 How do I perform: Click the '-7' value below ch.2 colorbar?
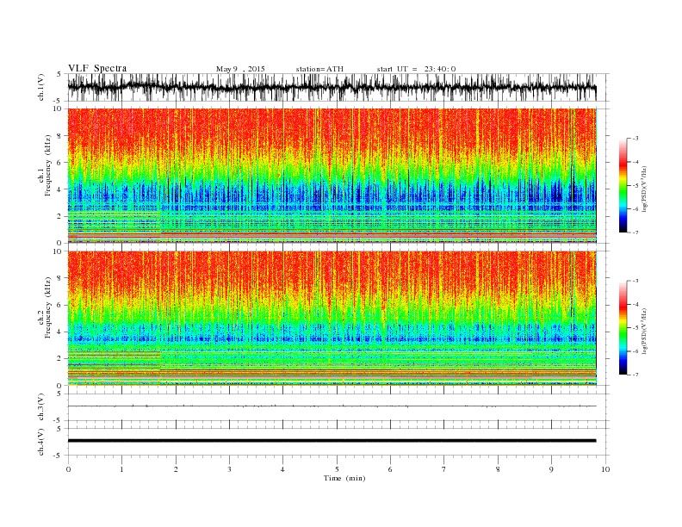[635, 375]
